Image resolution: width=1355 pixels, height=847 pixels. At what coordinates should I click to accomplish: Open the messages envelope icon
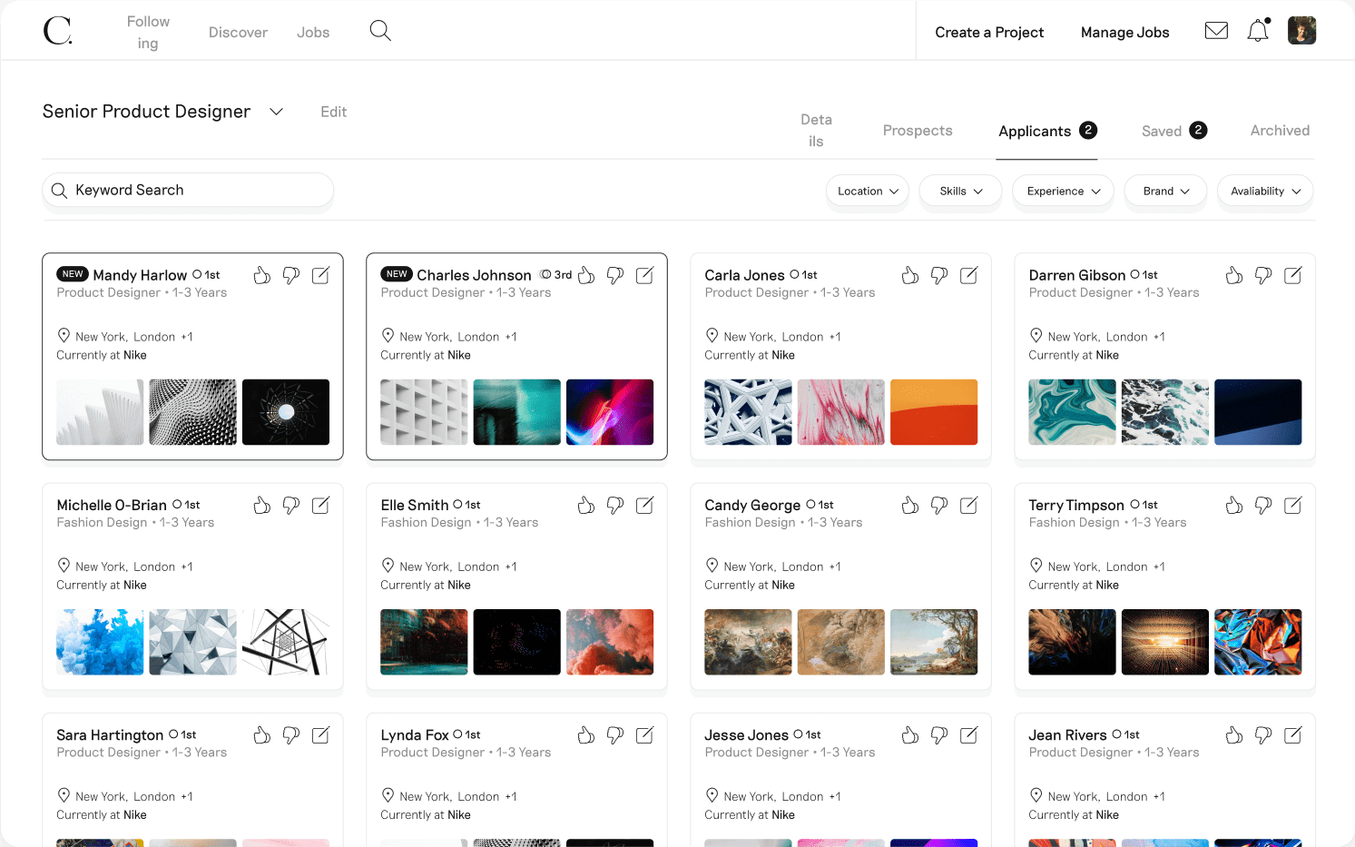[x=1216, y=31]
